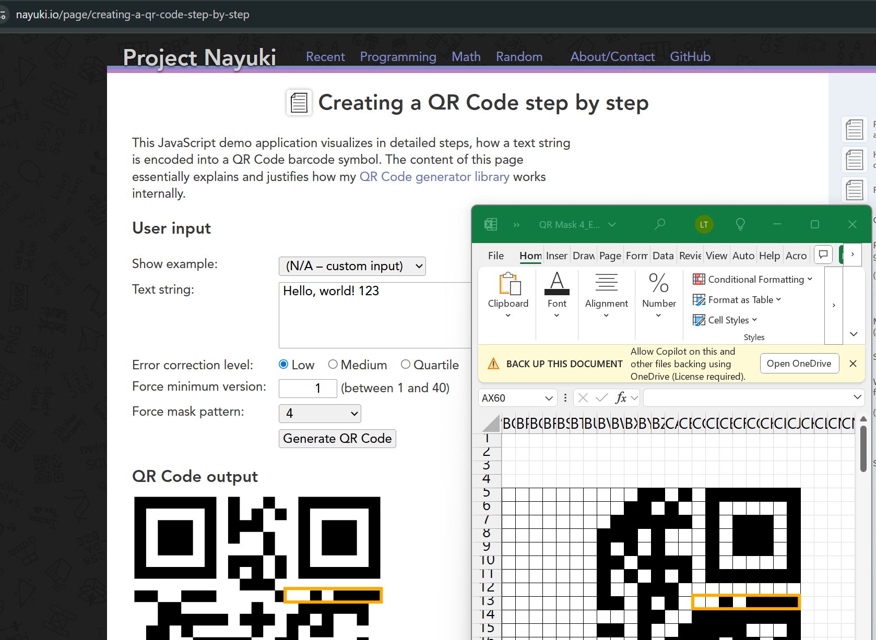Image resolution: width=876 pixels, height=640 pixels.
Task: Open the Force mask pattern dropdown
Action: (x=320, y=414)
